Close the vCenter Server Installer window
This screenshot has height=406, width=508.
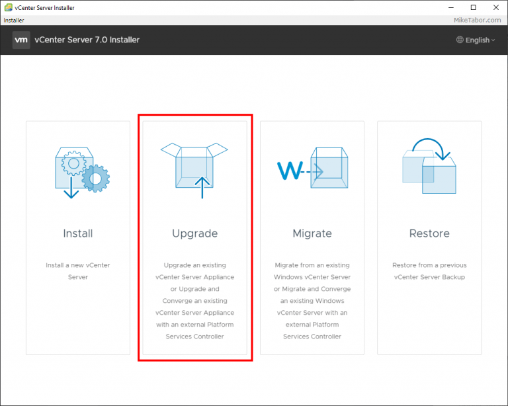(x=495, y=7)
